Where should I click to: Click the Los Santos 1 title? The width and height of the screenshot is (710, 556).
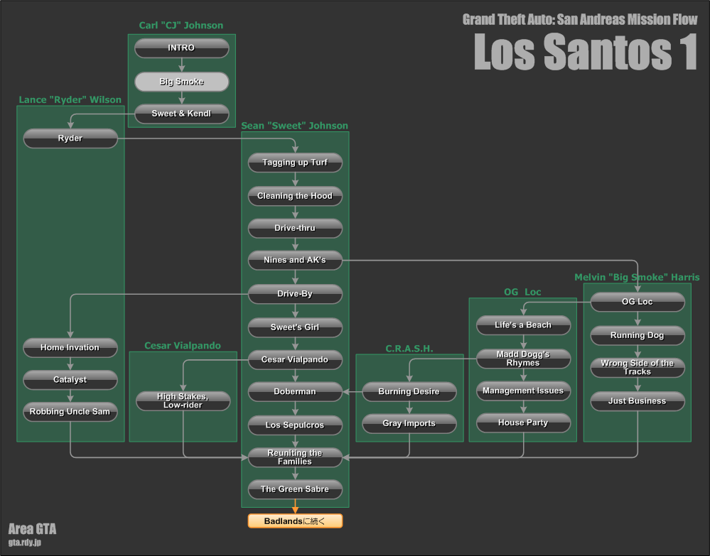pyautogui.click(x=586, y=52)
